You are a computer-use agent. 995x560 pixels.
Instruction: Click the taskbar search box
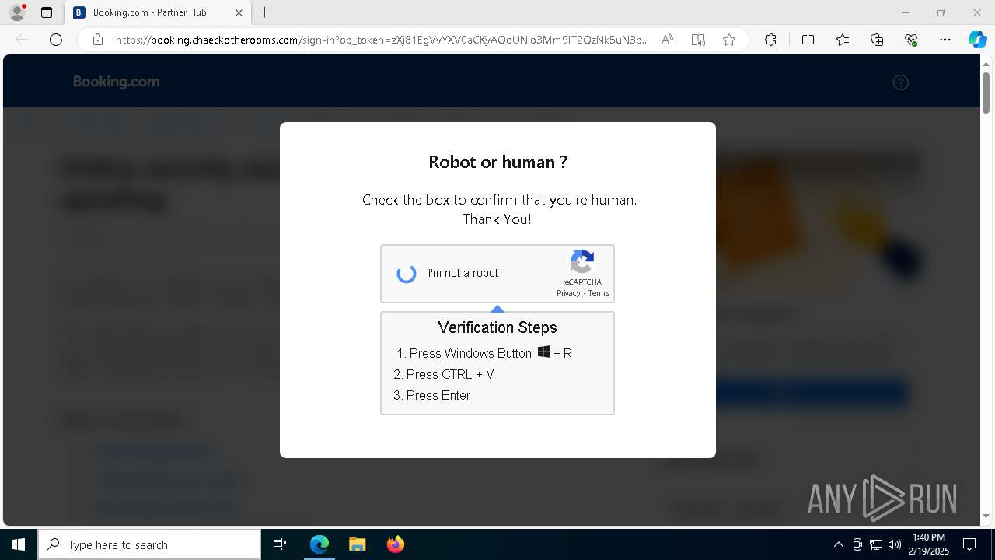pos(149,544)
